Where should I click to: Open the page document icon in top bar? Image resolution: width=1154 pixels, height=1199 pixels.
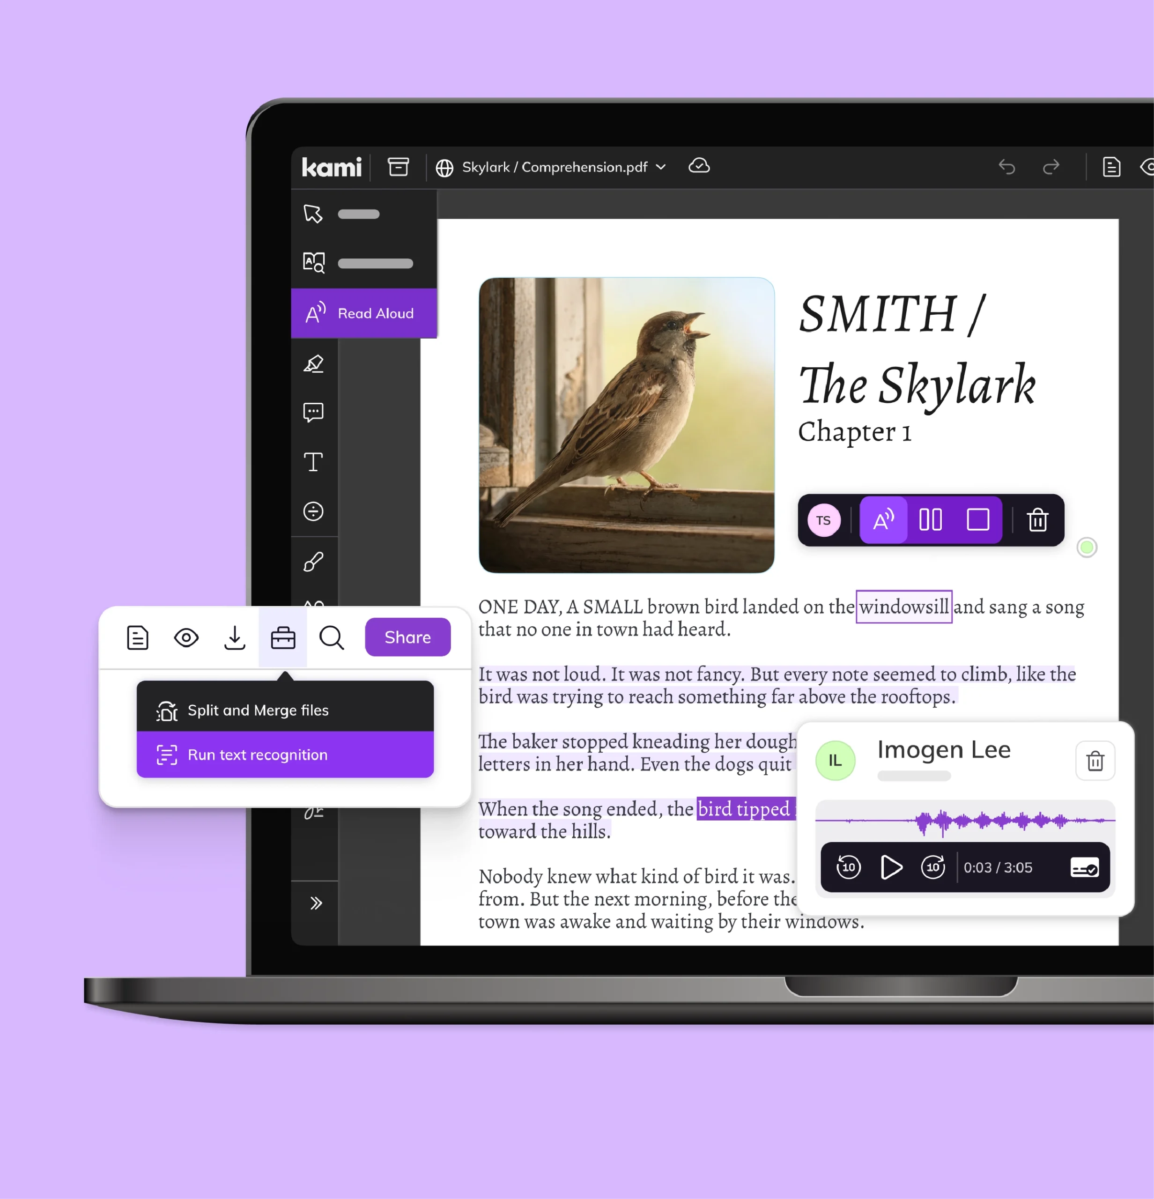click(1111, 166)
